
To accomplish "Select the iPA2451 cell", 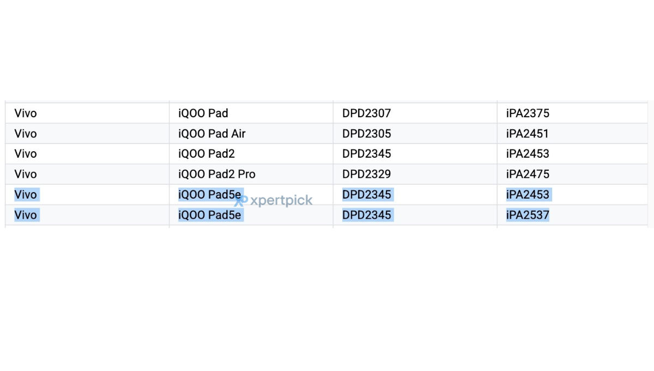I will 572,134.
